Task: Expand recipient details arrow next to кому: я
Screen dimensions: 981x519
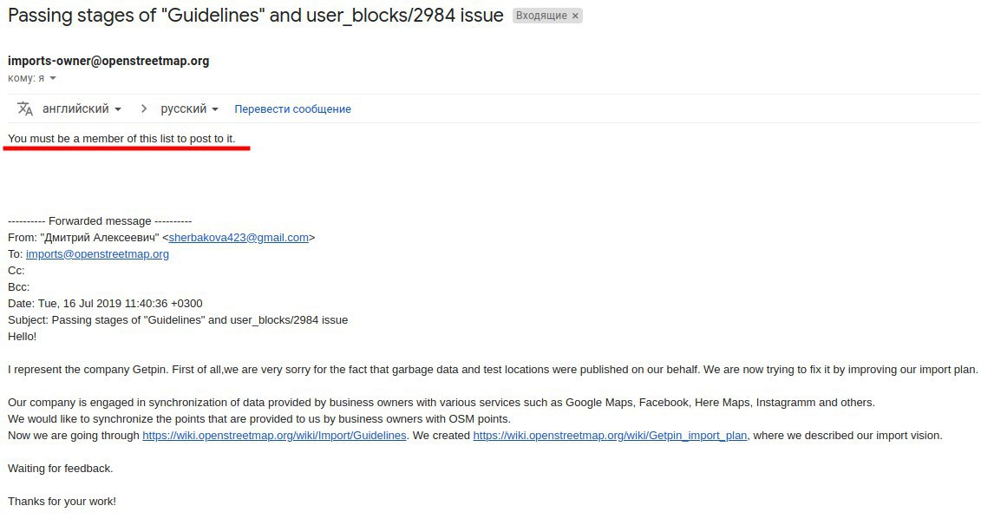Action: pyautogui.click(x=53, y=78)
